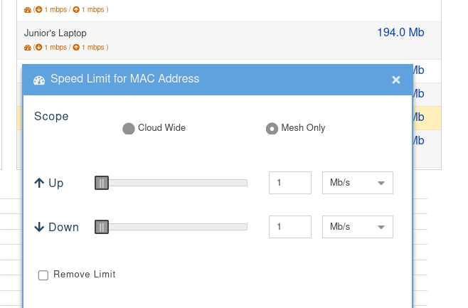The width and height of the screenshot is (468, 308).
Task: Close the Speed Limit for MAC Address dialog
Action: pos(396,80)
